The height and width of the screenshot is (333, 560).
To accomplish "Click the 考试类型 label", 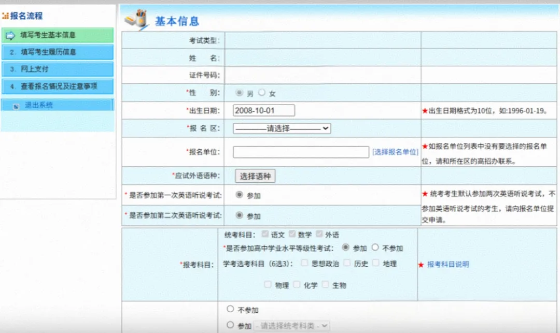I will click(x=204, y=40).
